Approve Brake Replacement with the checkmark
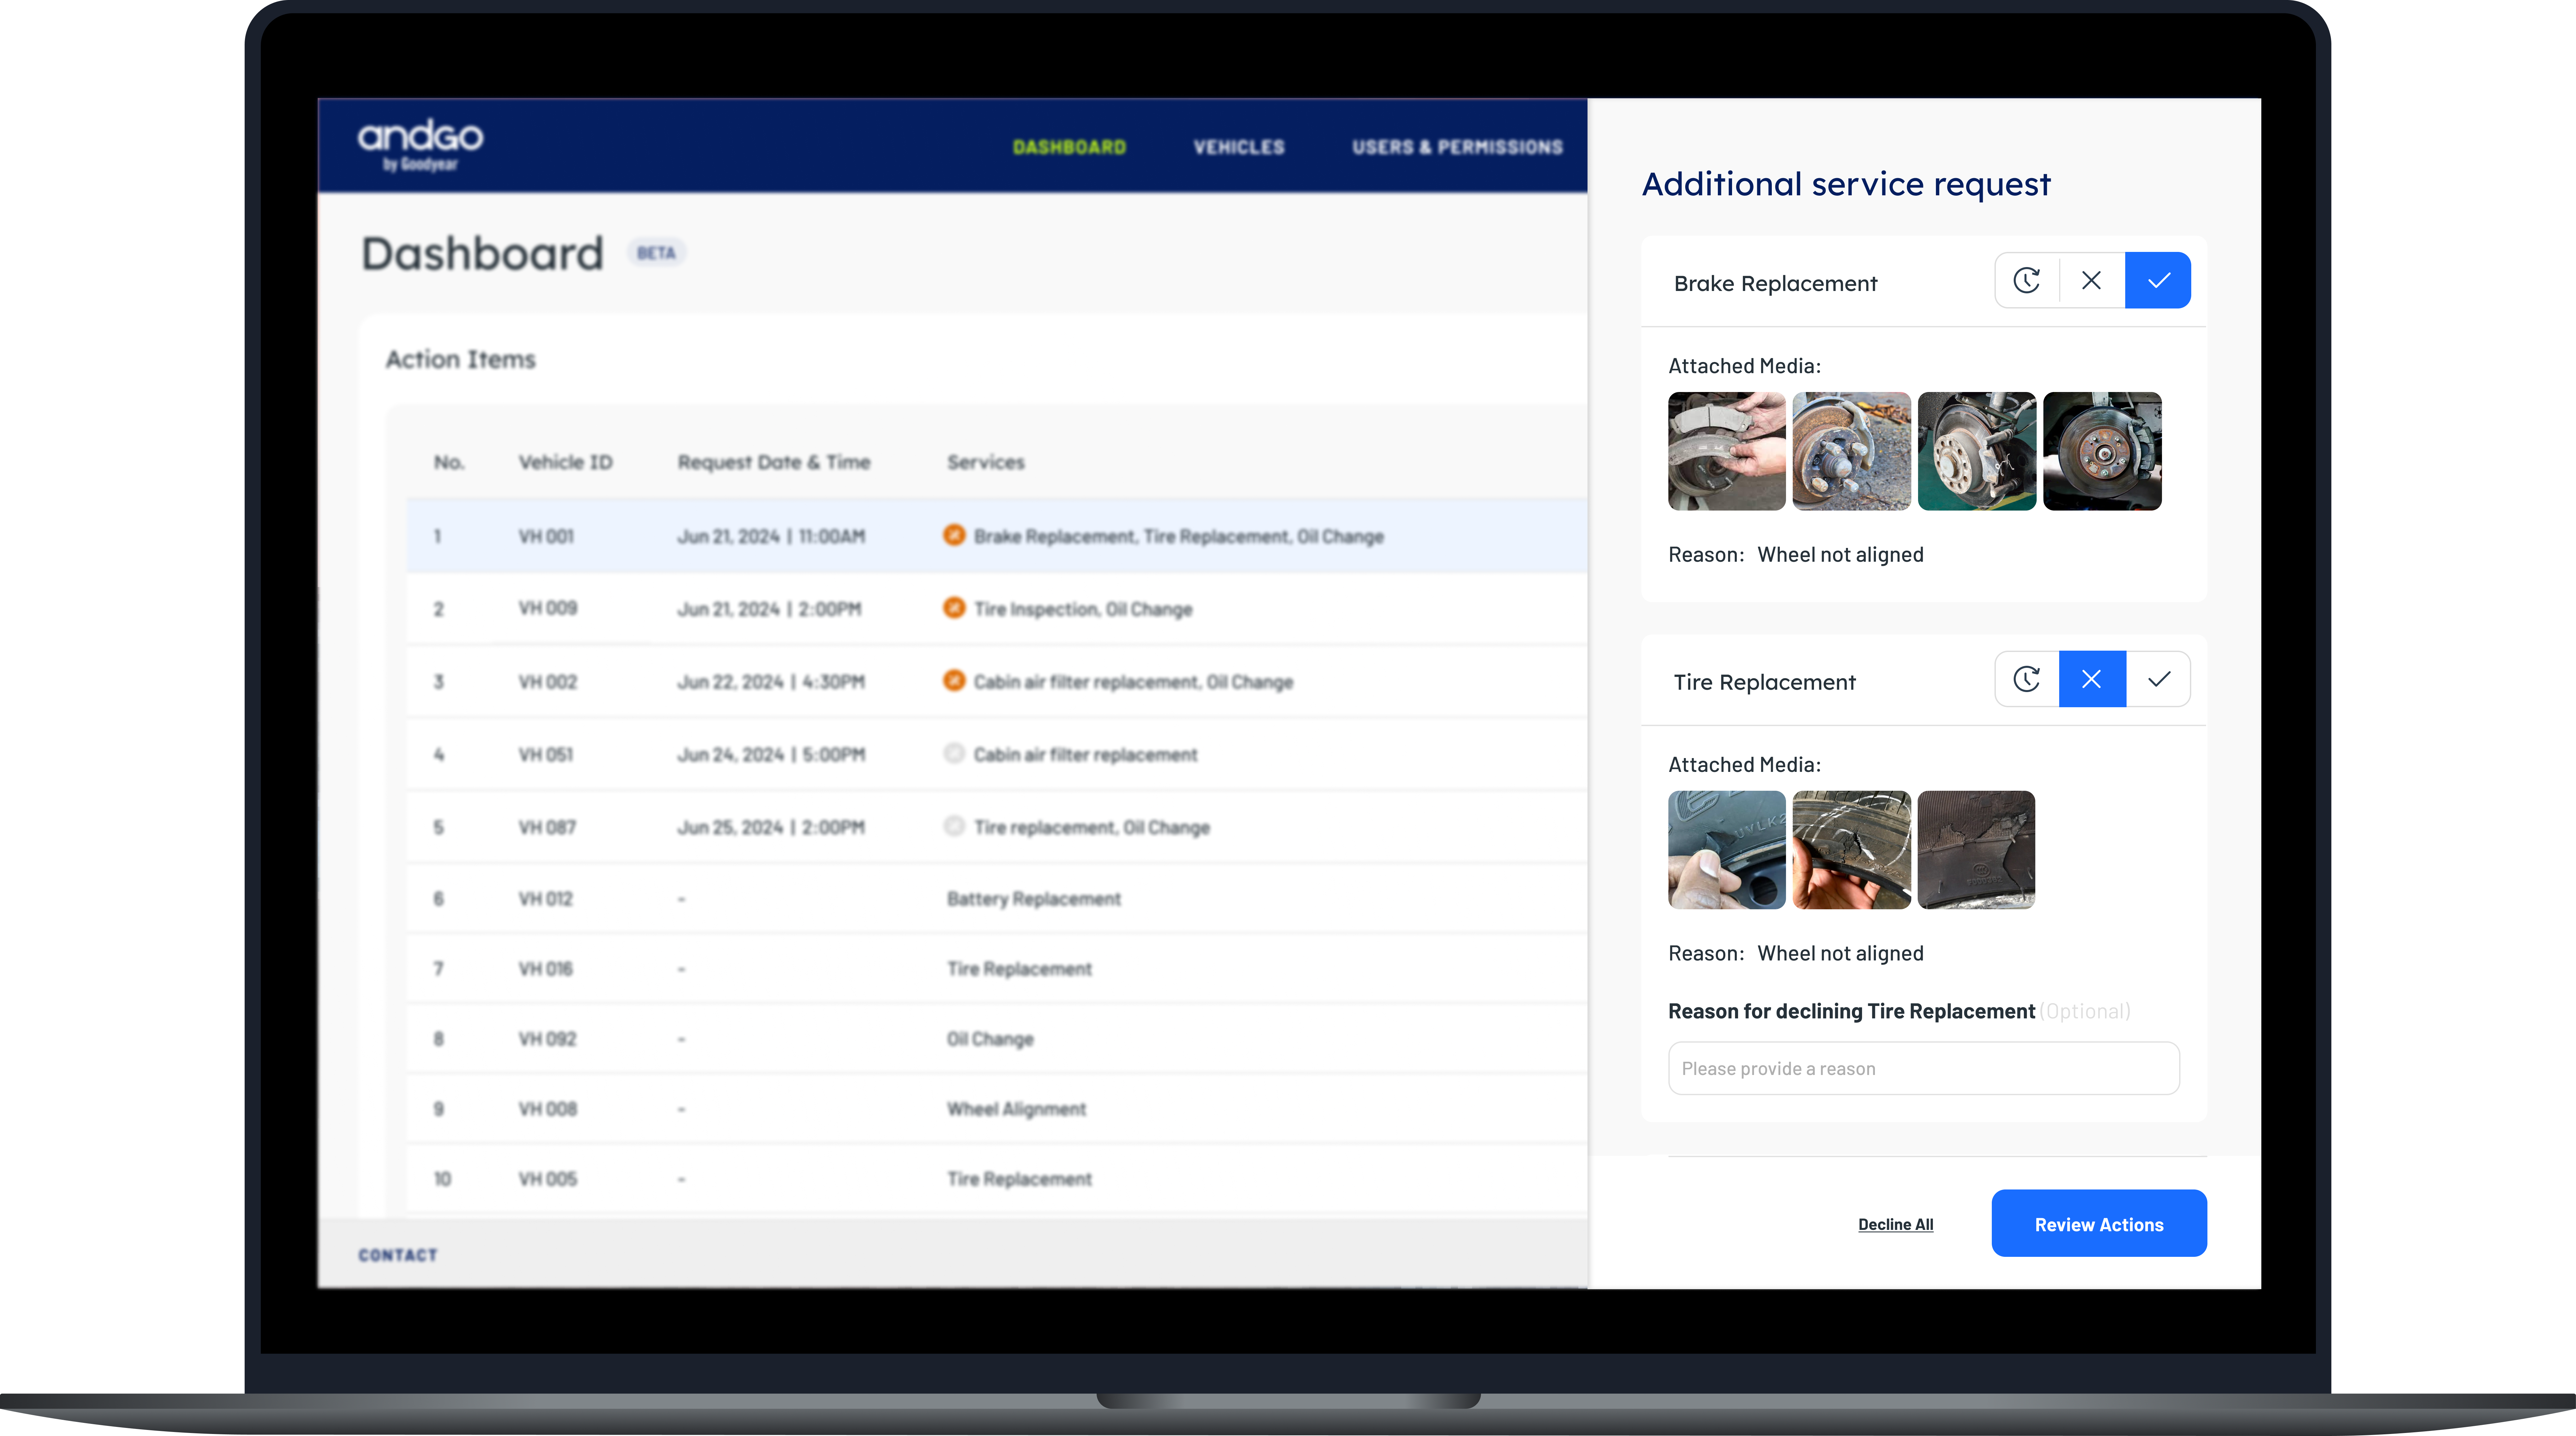Screen dimensions: 2576x1436 pyautogui.click(x=2158, y=281)
